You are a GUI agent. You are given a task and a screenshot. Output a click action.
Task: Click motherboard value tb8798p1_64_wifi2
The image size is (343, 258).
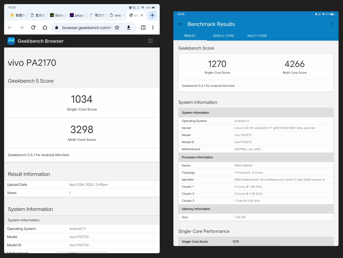tap(247, 149)
